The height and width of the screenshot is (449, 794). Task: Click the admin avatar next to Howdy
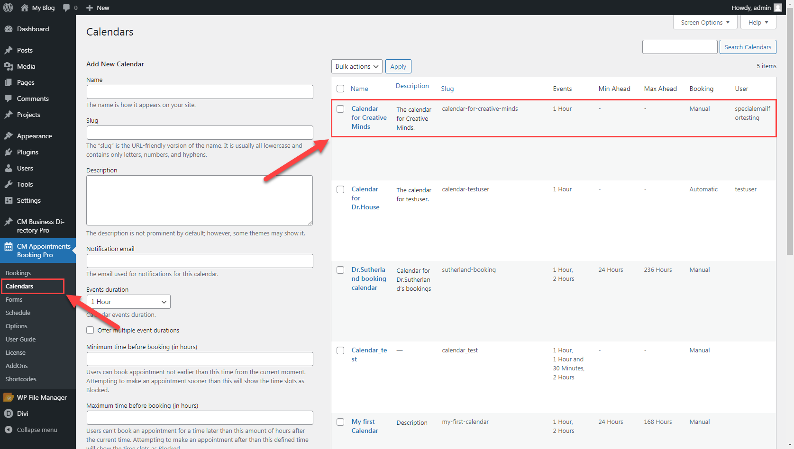[x=778, y=8]
